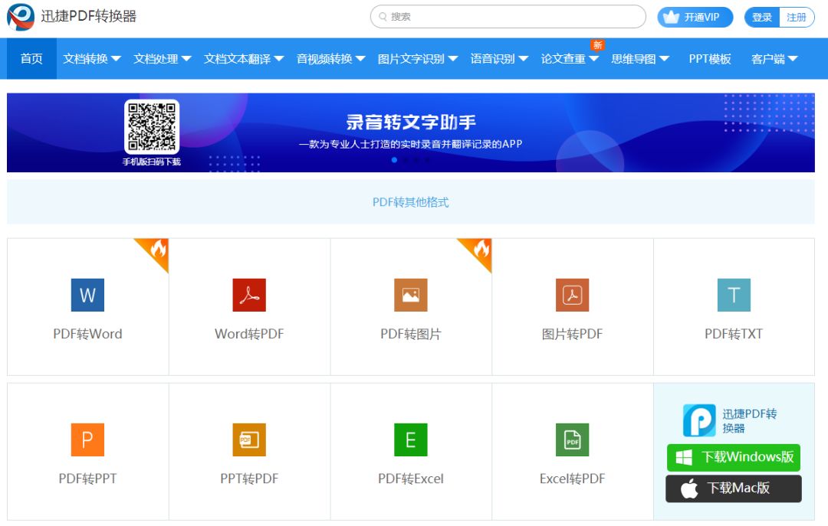Click the PPT转PDF icon
The width and height of the screenshot is (828, 526).
point(249,440)
